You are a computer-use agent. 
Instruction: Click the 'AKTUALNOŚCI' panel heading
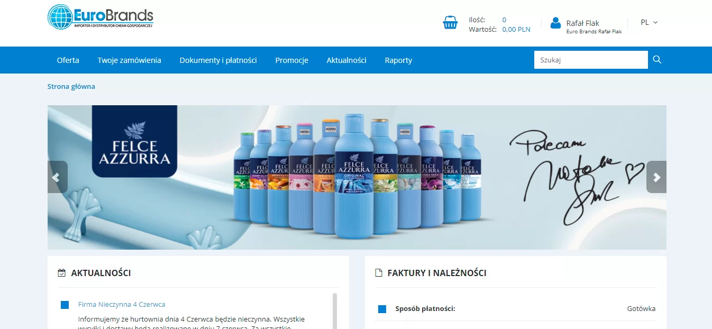pyautogui.click(x=101, y=273)
